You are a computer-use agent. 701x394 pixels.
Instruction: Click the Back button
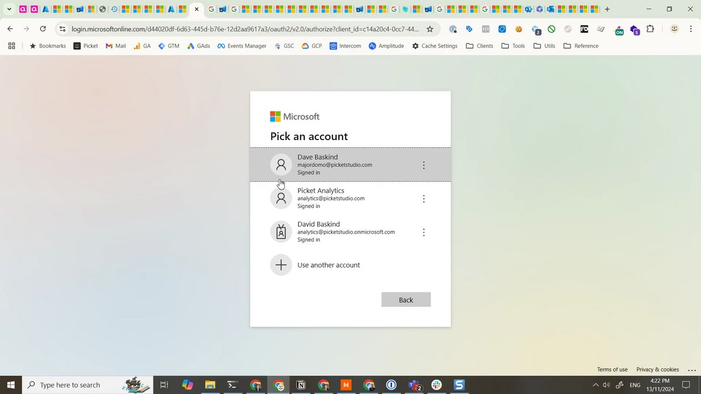(406, 300)
